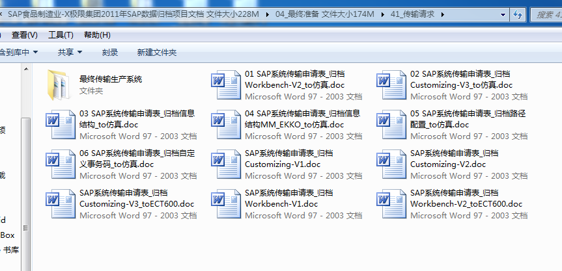Open the 共享 dropdown menu
Viewport: 562px width, 271px height.
click(70, 53)
